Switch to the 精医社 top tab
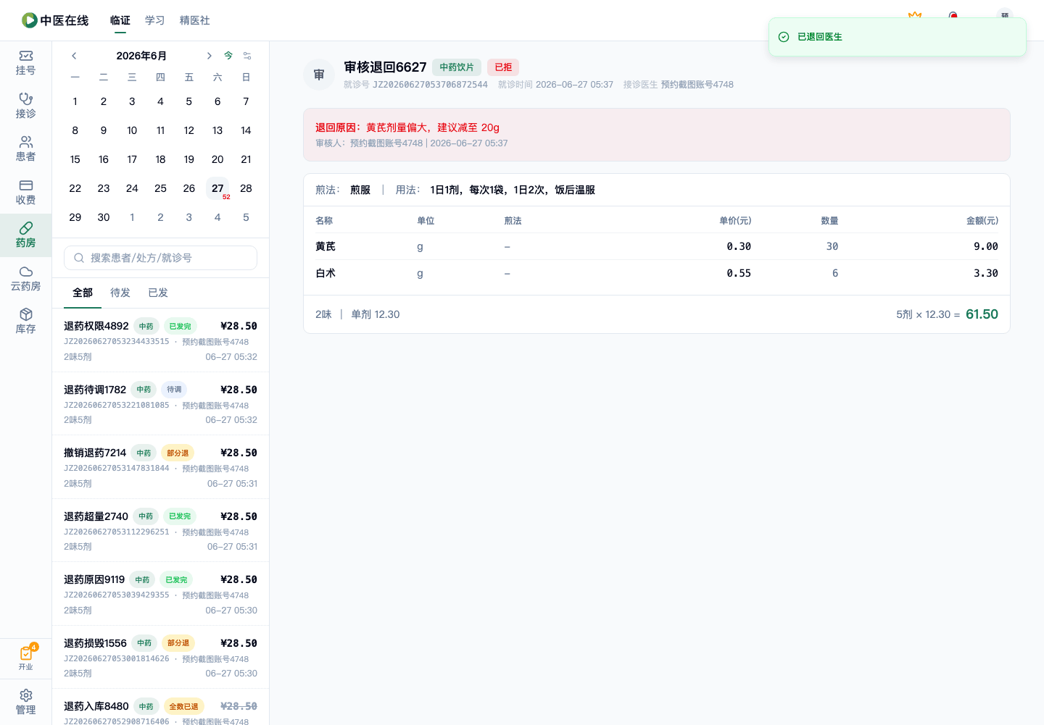Image resolution: width=1044 pixels, height=725 pixels. coord(195,20)
